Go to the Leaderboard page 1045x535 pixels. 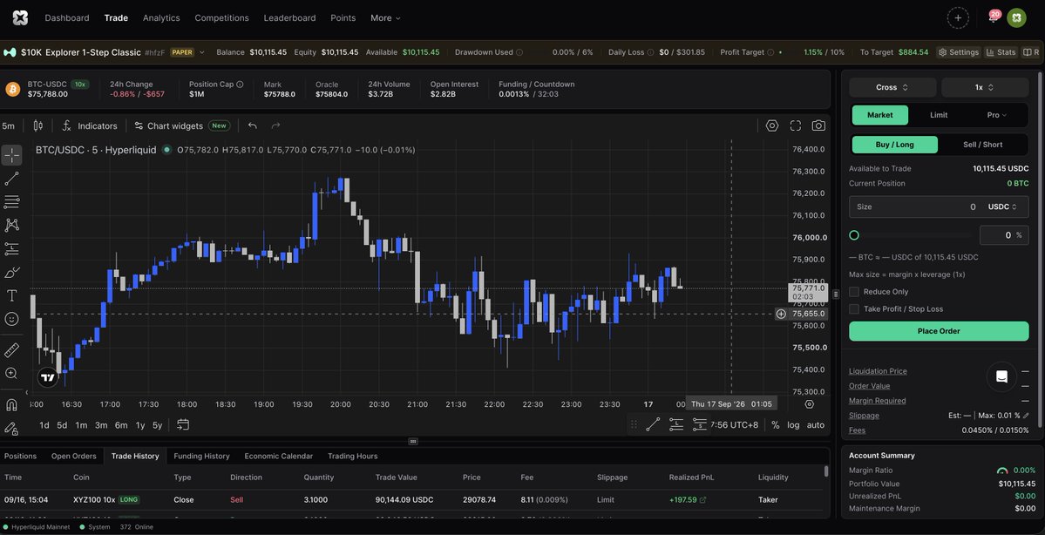[289, 18]
